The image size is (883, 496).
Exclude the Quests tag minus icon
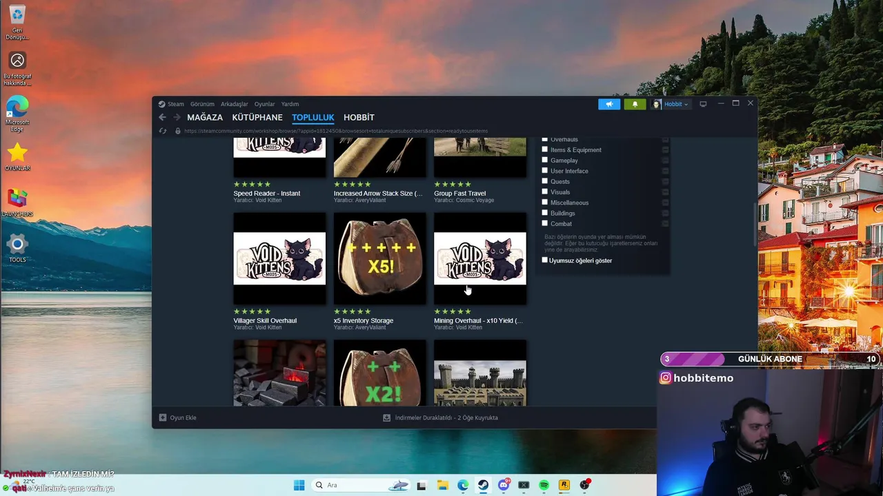tap(665, 182)
